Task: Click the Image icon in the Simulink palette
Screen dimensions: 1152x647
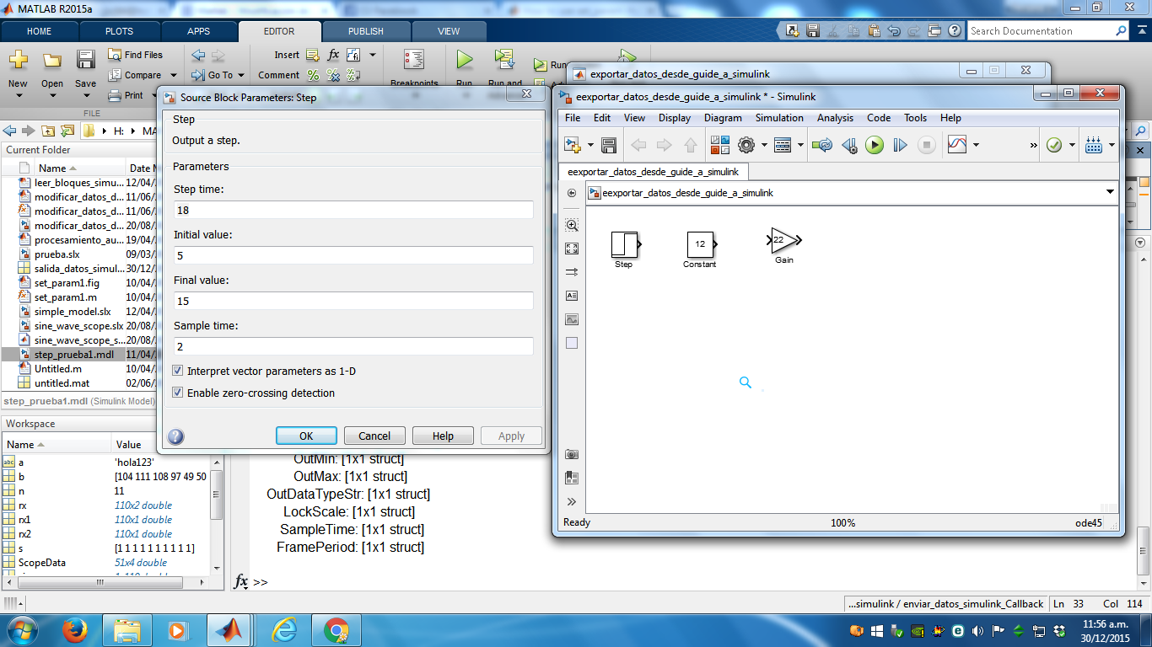Action: pyautogui.click(x=572, y=319)
